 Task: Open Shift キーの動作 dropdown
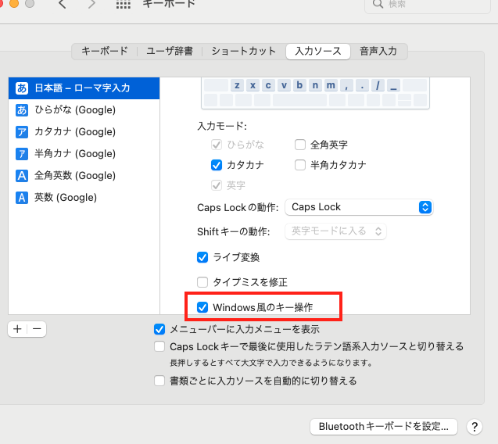point(335,231)
